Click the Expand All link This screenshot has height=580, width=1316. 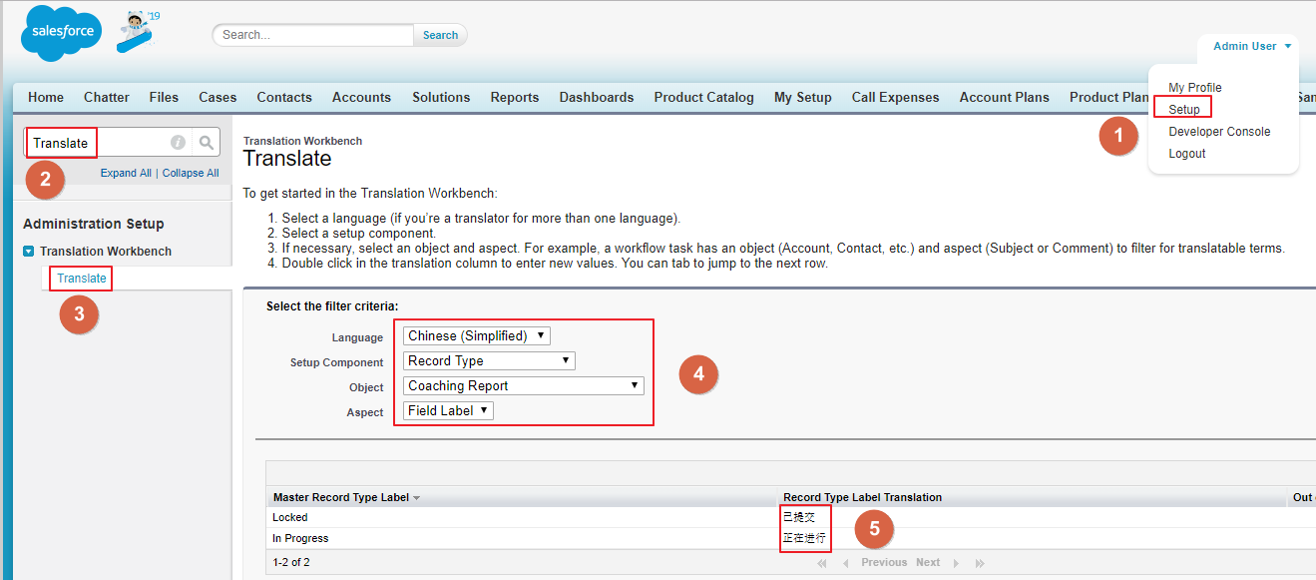126,173
